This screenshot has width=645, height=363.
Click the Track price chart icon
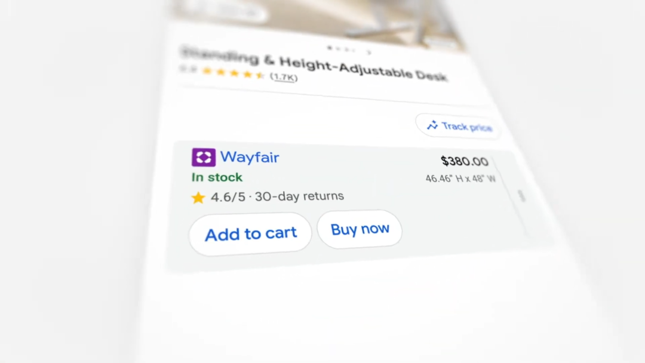click(432, 125)
